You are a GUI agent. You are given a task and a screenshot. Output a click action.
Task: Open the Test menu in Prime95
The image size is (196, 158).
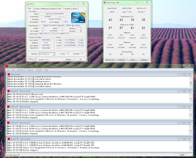pos(8,70)
